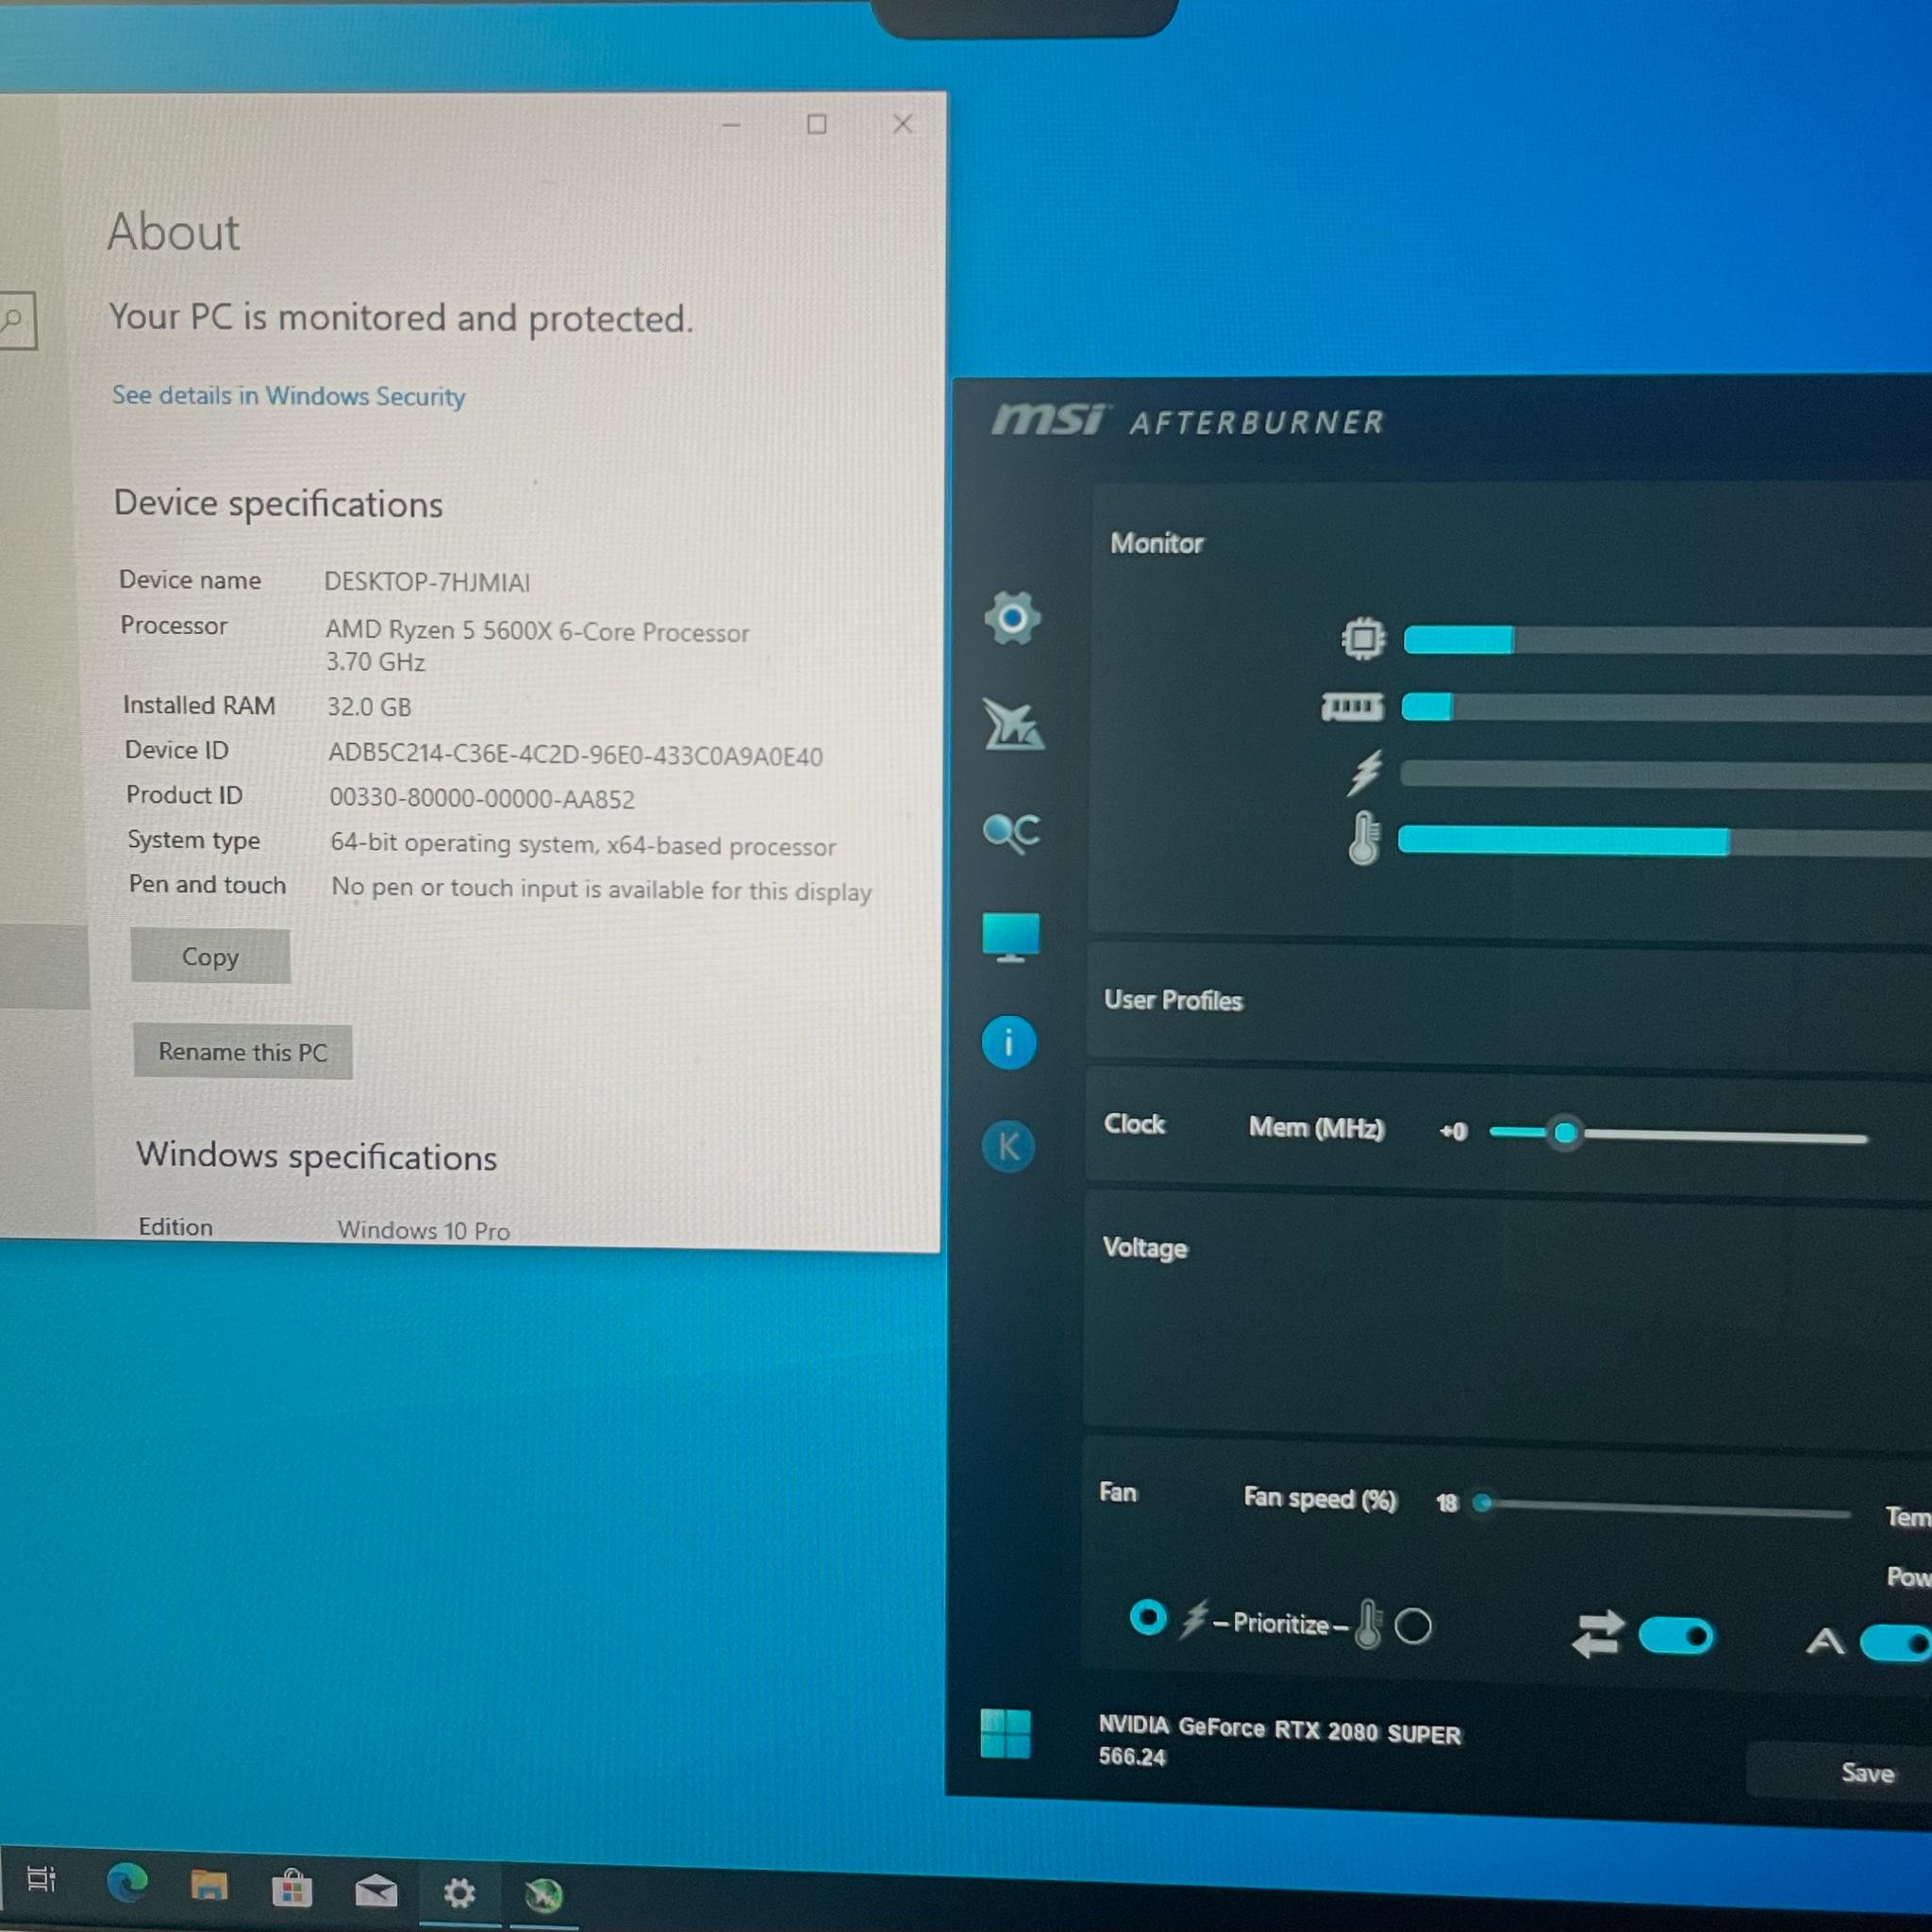The height and width of the screenshot is (1932, 1932).
Task: Open File Explorer from the taskbar
Action: pos(209,1886)
